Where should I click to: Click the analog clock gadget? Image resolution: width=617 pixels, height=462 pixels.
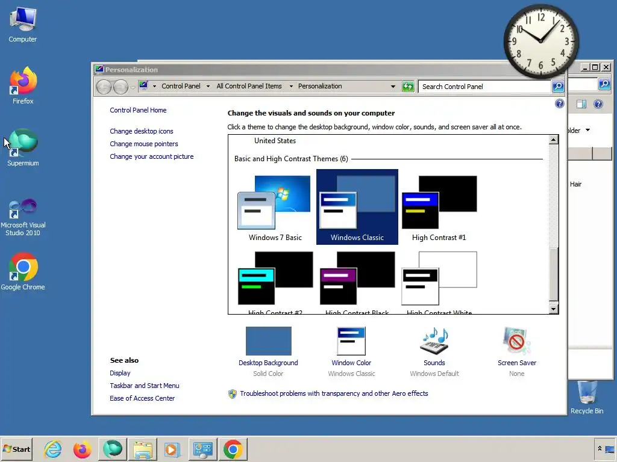[x=541, y=42]
